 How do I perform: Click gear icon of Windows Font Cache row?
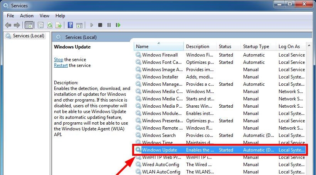(x=138, y=62)
